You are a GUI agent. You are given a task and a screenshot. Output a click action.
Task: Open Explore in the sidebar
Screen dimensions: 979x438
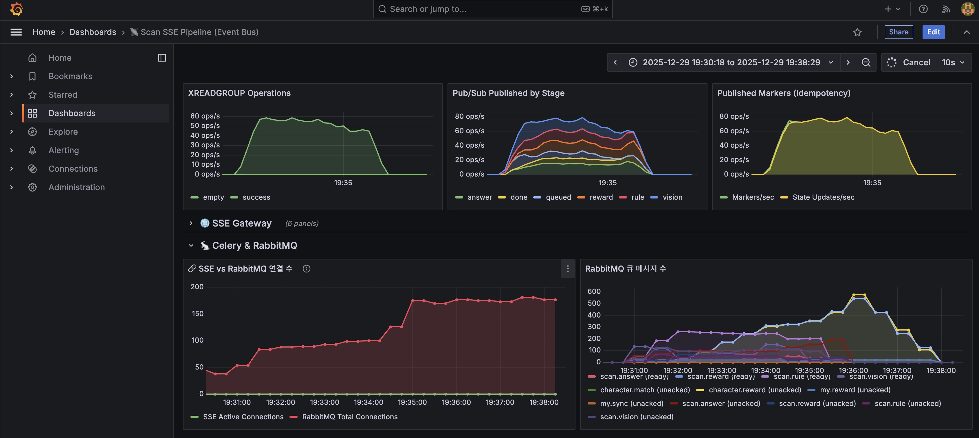[63, 131]
